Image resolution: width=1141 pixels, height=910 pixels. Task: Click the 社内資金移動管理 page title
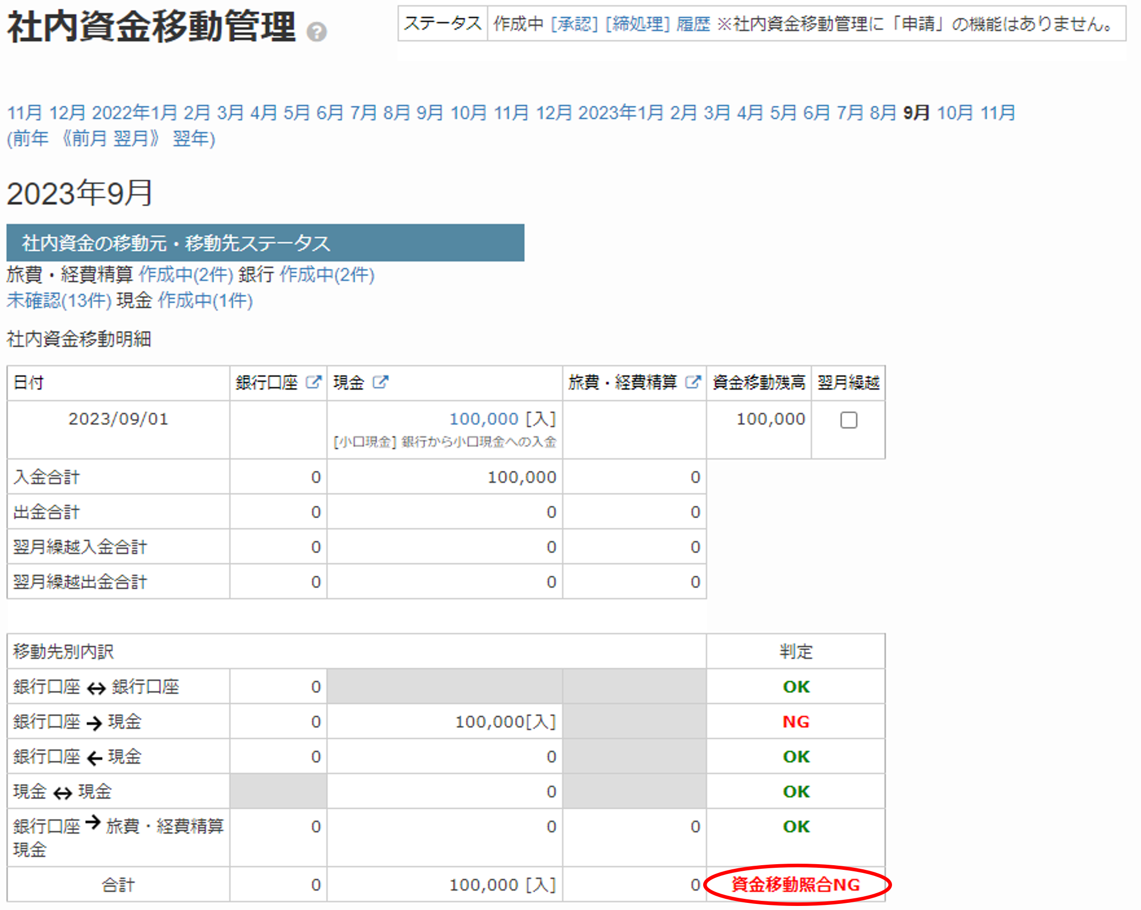[x=151, y=27]
